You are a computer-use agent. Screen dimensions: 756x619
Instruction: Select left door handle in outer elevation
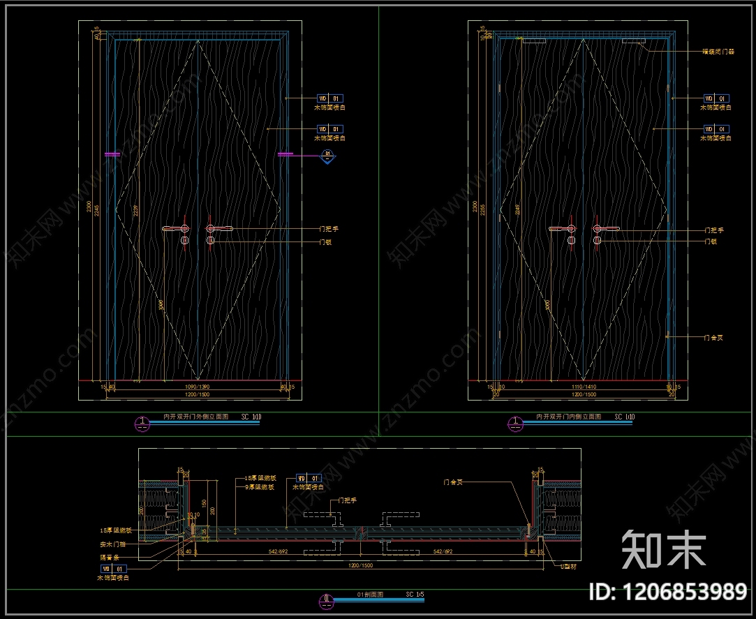(x=175, y=228)
